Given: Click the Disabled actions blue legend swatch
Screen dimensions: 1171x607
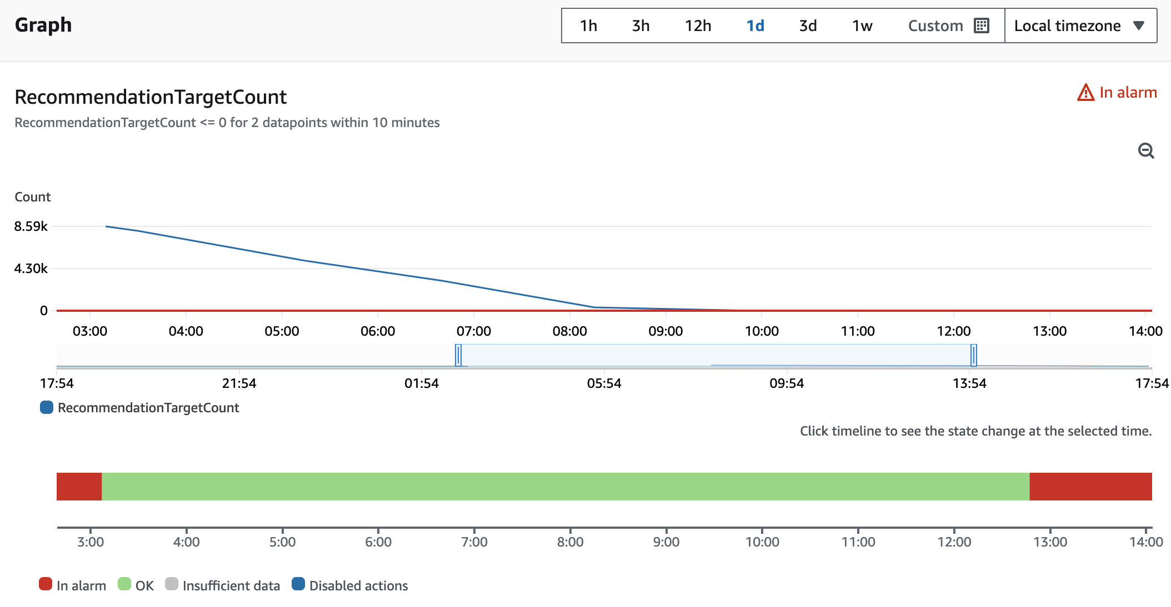Looking at the screenshot, I should [298, 584].
